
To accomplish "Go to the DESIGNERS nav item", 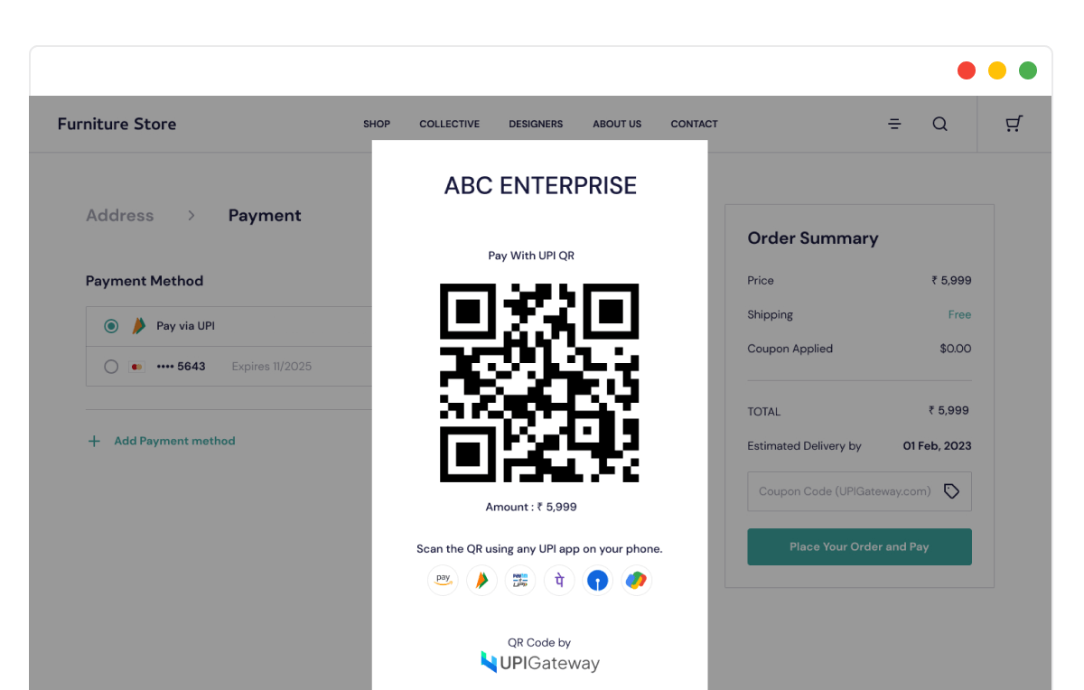I will 536,124.
